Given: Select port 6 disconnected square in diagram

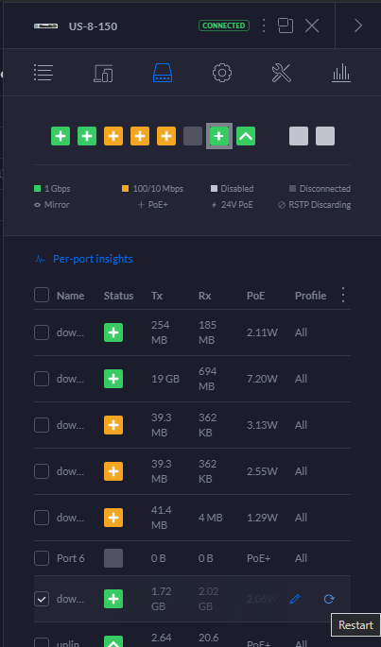Looking at the screenshot, I should [193, 136].
